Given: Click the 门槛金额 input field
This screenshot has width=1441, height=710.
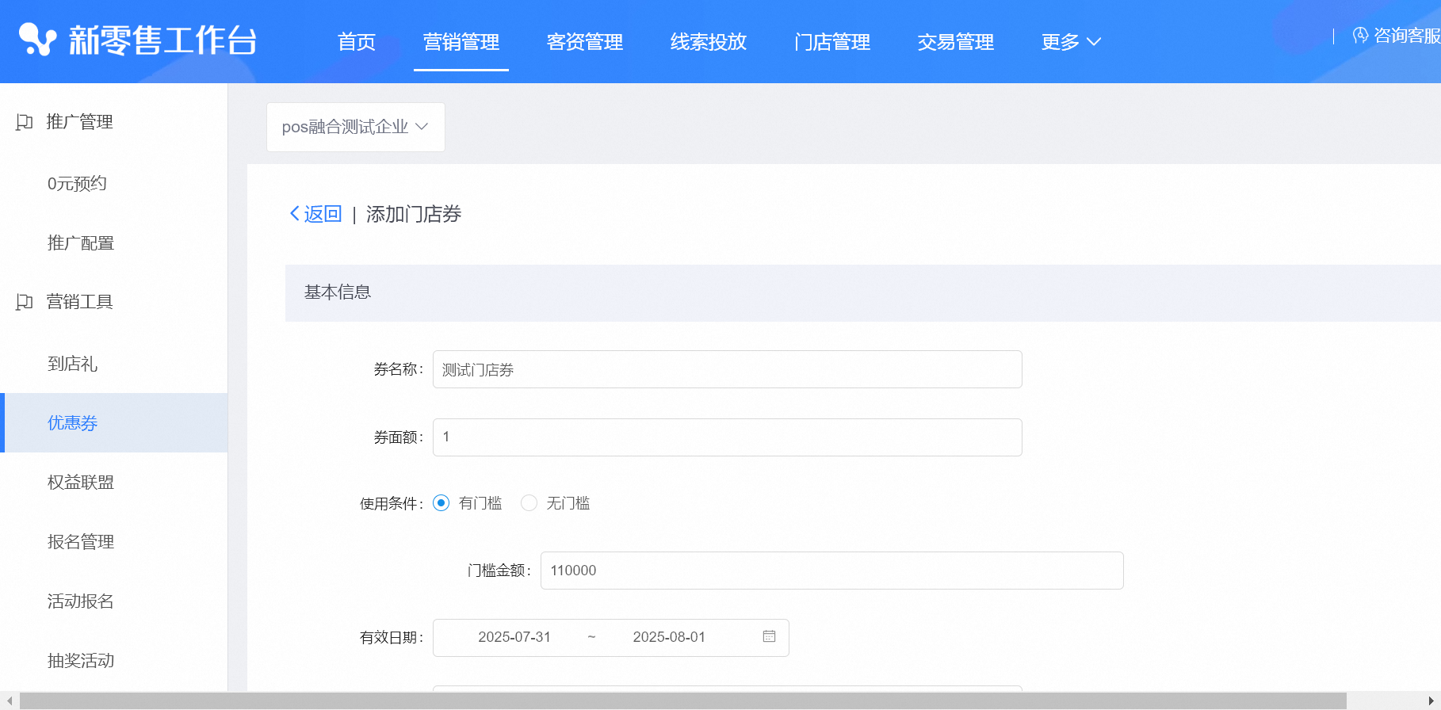Looking at the screenshot, I should 831,571.
